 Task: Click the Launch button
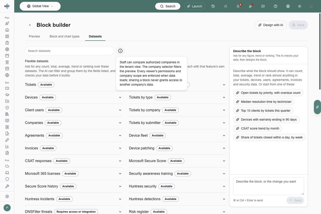pyautogui.click(x=195, y=6)
